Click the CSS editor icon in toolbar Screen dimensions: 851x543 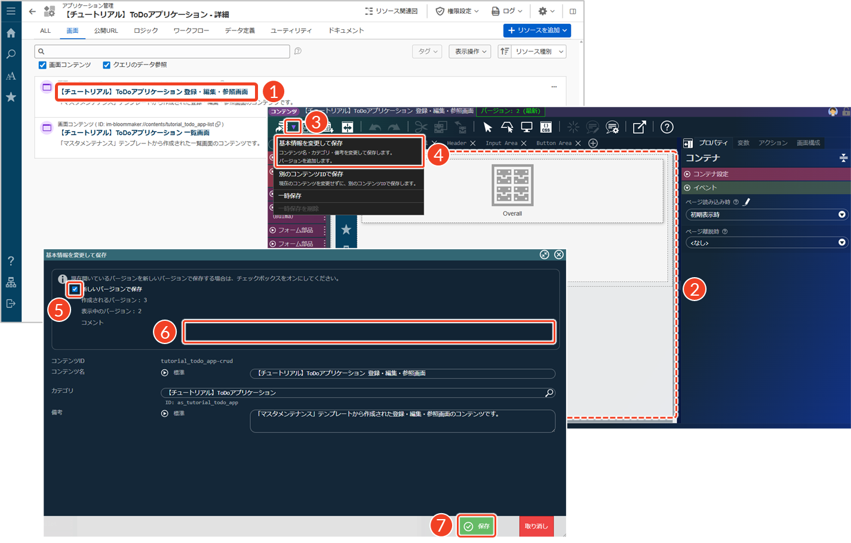[x=546, y=127]
